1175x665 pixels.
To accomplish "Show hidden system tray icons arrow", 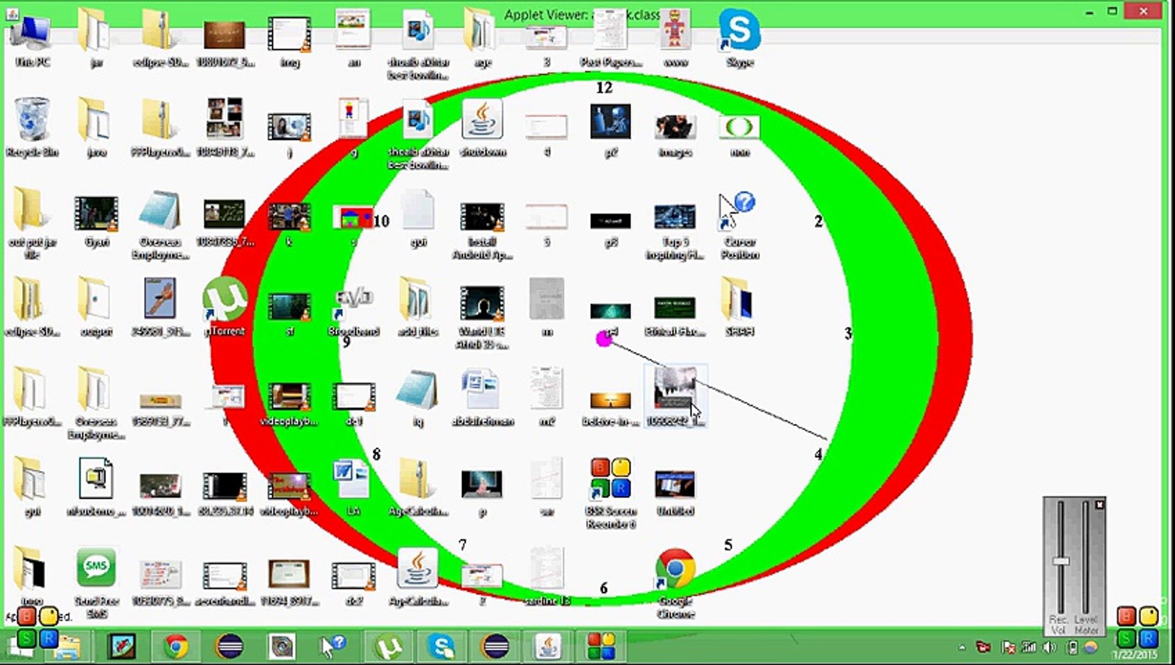I will tap(961, 647).
